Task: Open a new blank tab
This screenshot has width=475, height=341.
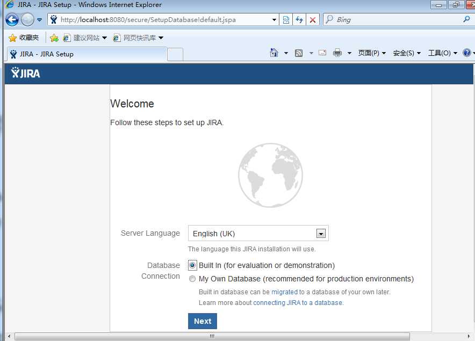Action: (175, 55)
